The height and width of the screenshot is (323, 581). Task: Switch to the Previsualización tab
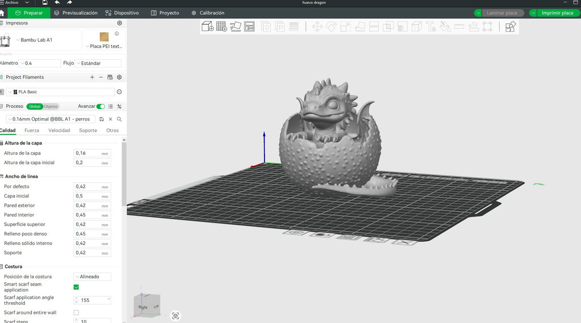coord(76,13)
